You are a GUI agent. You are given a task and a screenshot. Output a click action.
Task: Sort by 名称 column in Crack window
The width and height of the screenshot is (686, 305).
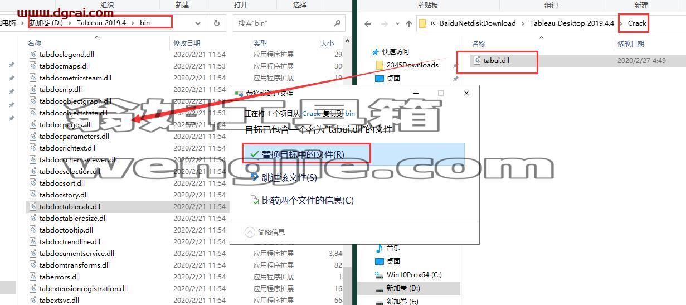point(479,43)
